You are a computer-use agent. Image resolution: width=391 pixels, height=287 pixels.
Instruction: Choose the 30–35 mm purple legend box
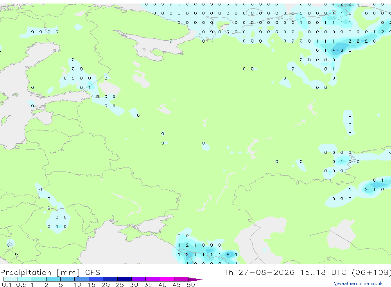click(139, 279)
